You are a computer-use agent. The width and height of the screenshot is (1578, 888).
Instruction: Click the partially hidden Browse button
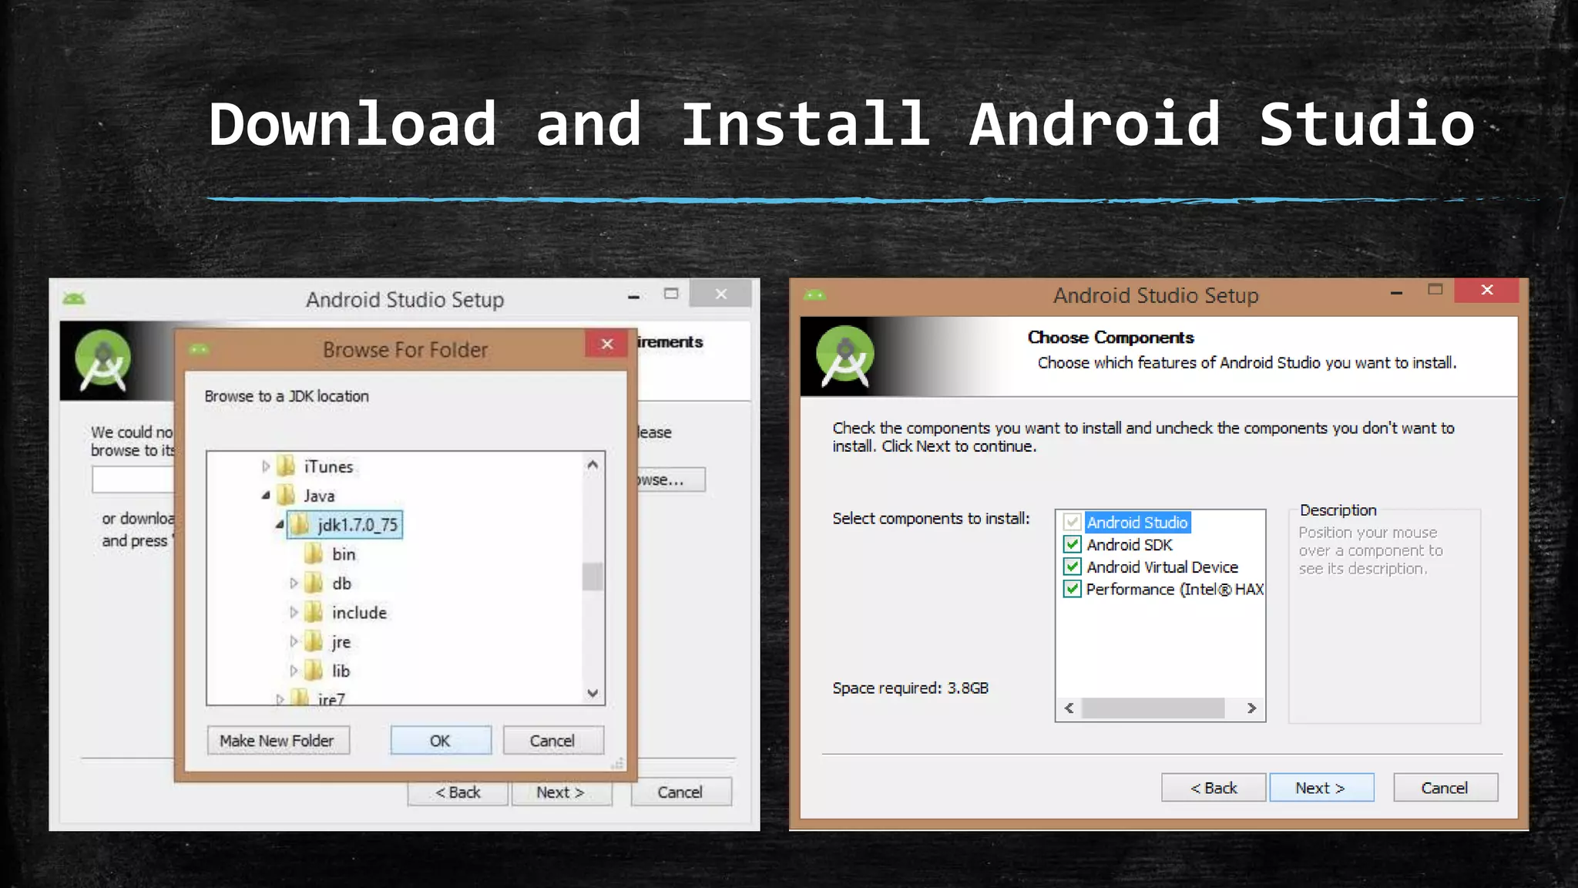tap(670, 479)
